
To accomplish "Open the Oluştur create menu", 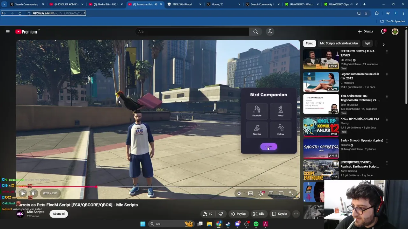I will (x=366, y=31).
